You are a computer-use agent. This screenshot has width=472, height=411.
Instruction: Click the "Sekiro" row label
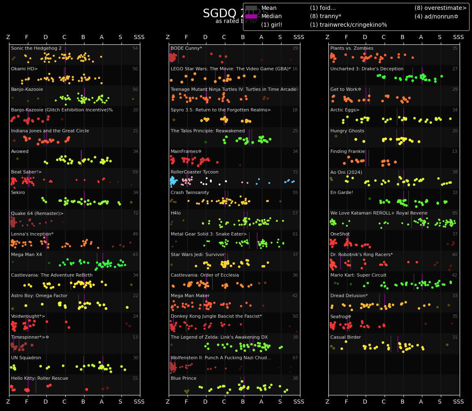point(18,192)
